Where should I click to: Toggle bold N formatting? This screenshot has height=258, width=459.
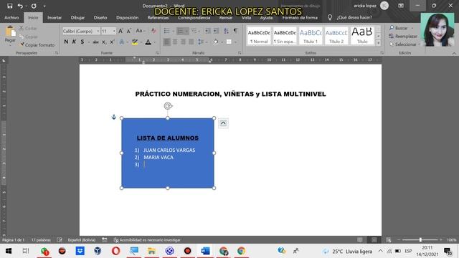pyautogui.click(x=66, y=42)
